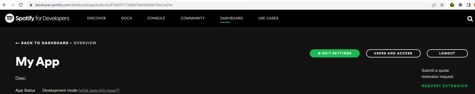475x94 pixels.
Task: Click the 'Overview' breadcrumb text
Action: click(85, 43)
